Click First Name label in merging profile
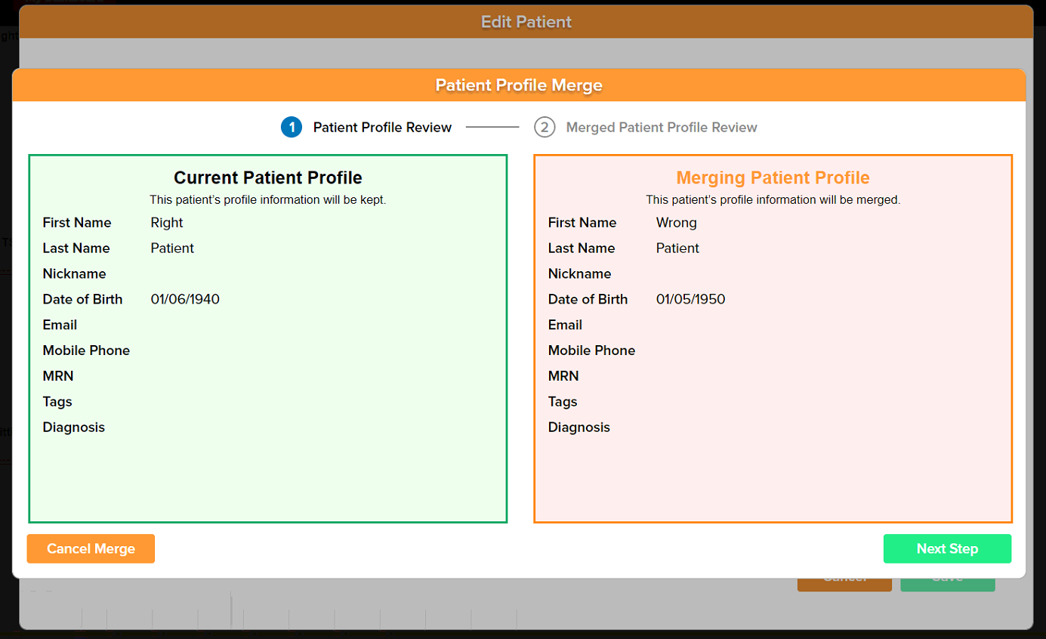This screenshot has height=639, width=1046. pyautogui.click(x=582, y=223)
